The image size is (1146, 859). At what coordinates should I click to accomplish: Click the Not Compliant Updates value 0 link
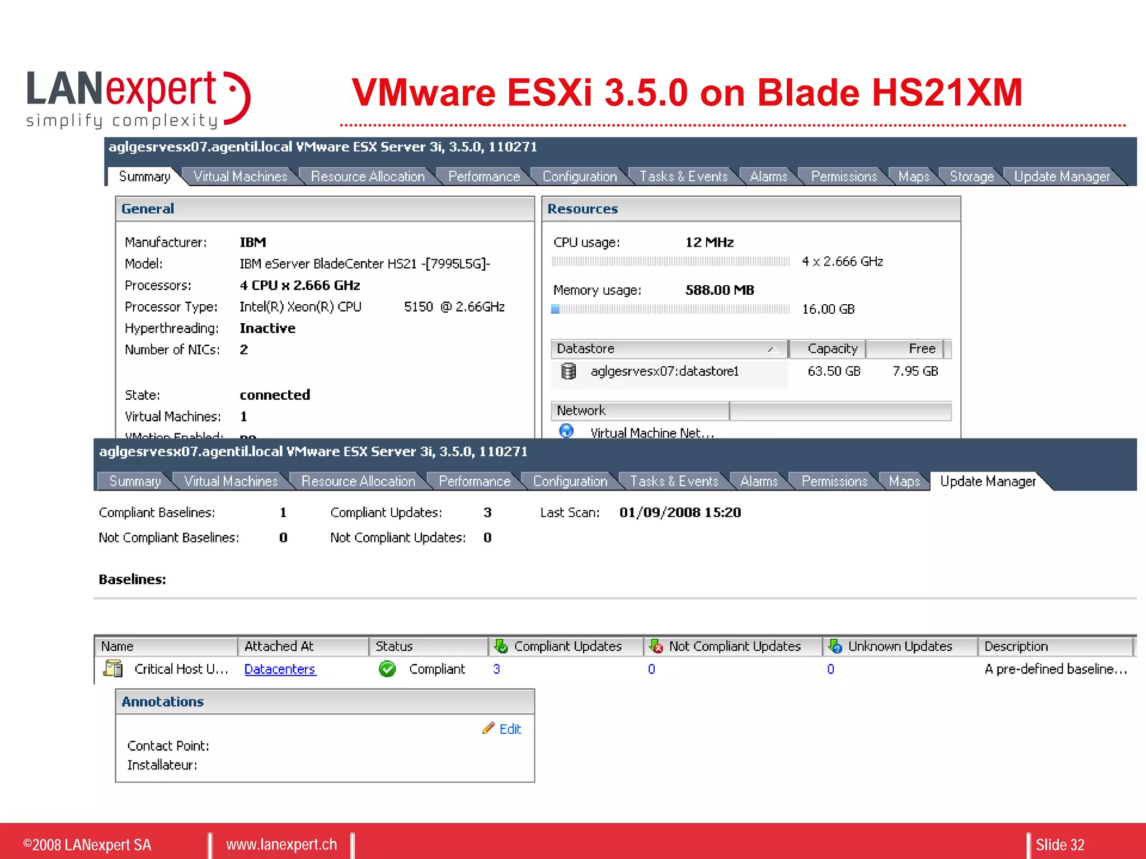[651, 669]
